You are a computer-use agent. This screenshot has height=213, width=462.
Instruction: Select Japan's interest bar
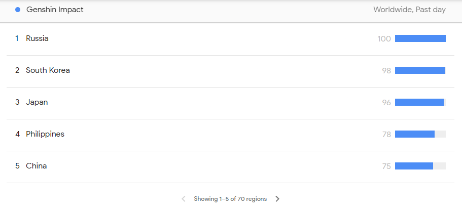(x=419, y=102)
